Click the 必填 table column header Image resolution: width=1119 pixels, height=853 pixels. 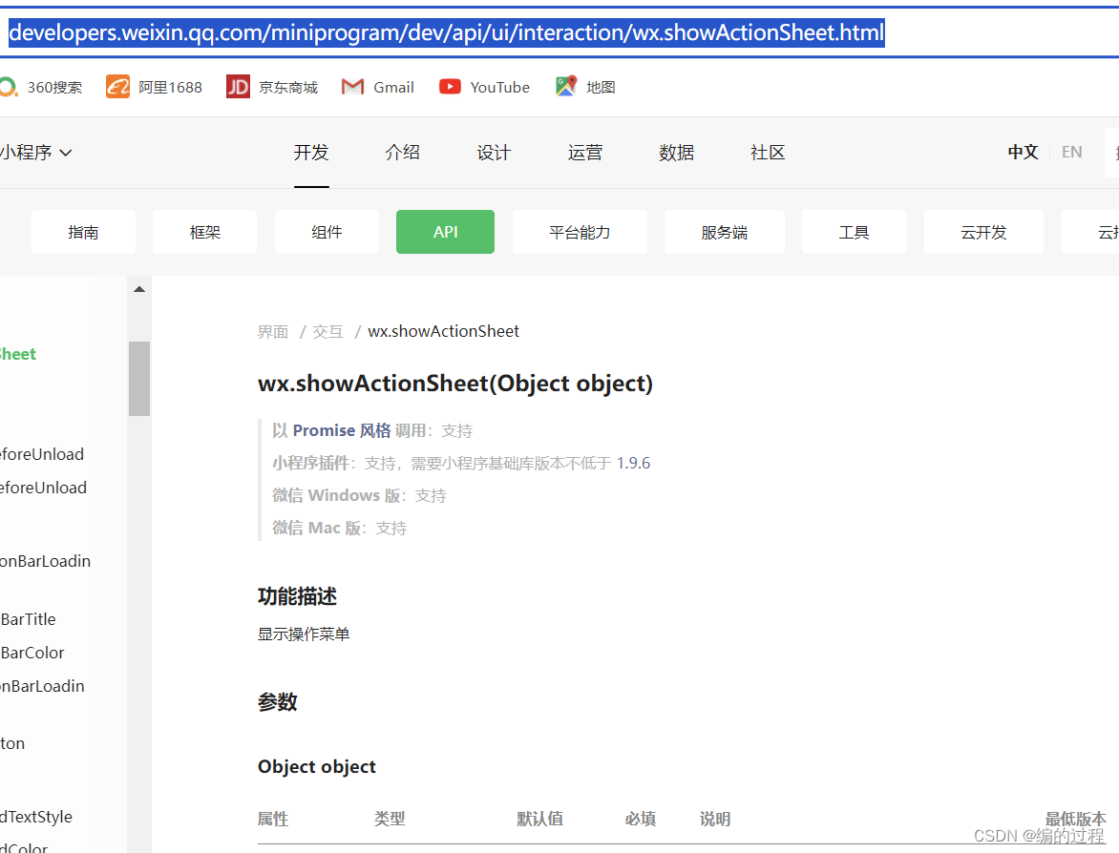coord(641,819)
